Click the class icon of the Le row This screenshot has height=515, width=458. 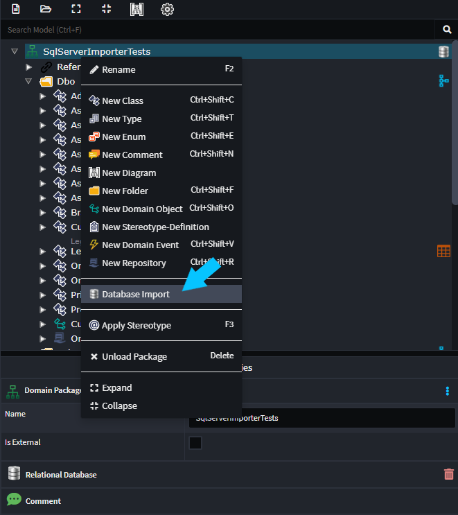point(60,251)
